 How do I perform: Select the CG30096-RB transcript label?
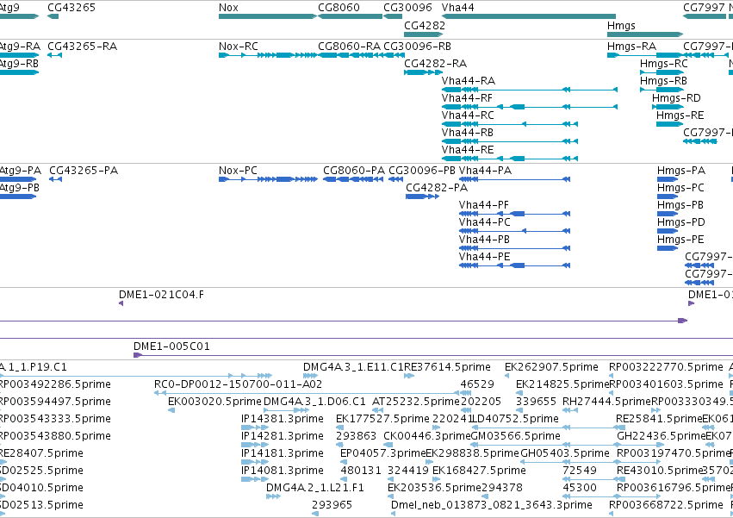417,47
